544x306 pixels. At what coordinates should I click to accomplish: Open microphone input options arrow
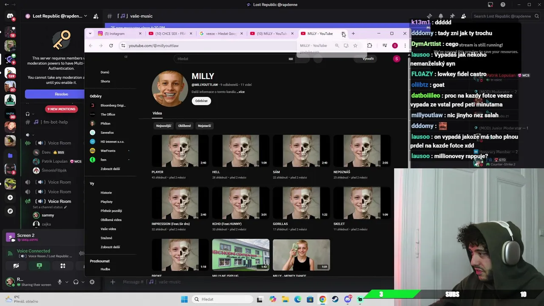[x=67, y=282]
